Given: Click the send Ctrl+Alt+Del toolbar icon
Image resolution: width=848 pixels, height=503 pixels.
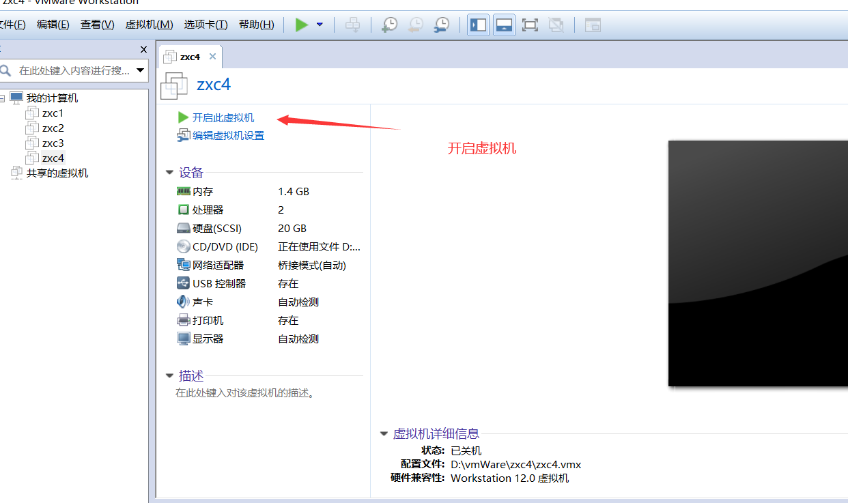Looking at the screenshot, I should click(352, 25).
